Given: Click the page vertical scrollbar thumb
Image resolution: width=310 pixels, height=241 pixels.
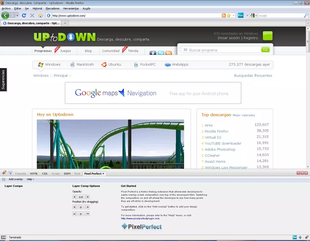Looking at the screenshot, I should 308,41.
